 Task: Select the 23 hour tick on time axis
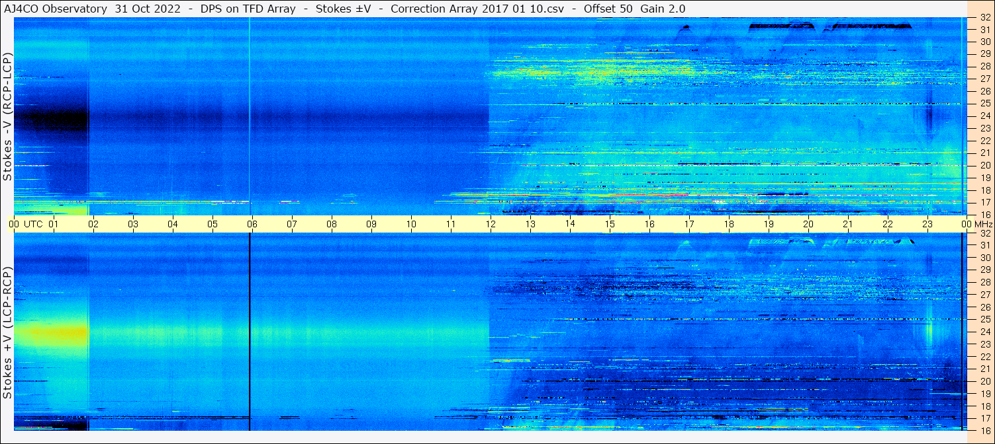pyautogui.click(x=927, y=224)
